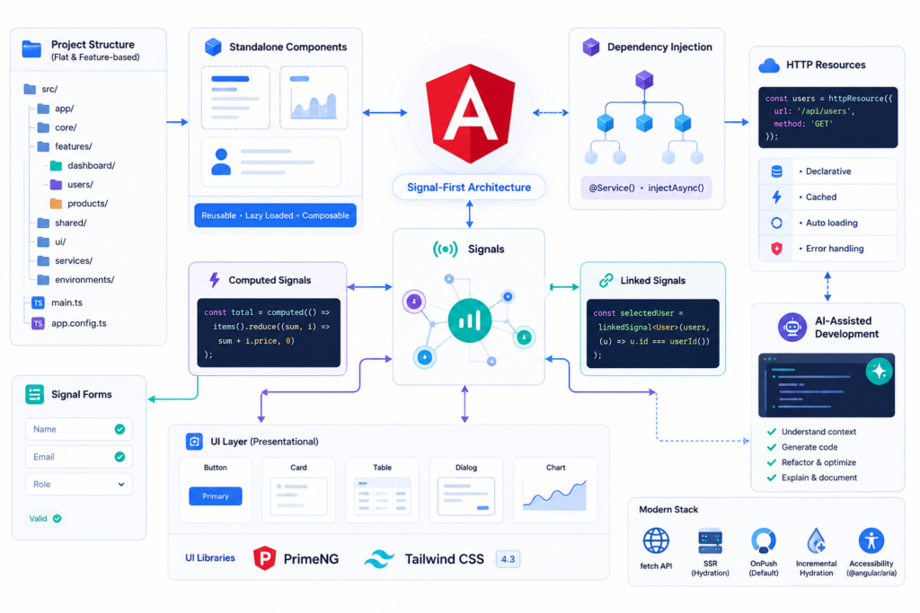Collapse the features/ folder
The image size is (920, 613).
[x=65, y=146]
